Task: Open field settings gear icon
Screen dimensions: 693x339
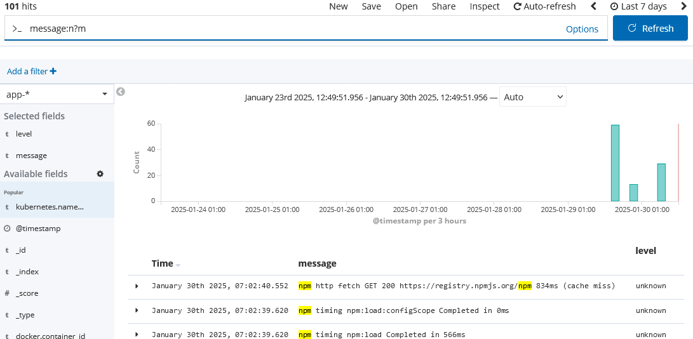Action: click(100, 174)
